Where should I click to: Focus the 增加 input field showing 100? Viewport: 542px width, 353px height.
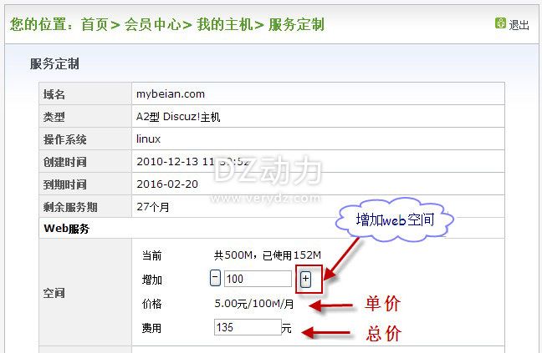tap(258, 280)
